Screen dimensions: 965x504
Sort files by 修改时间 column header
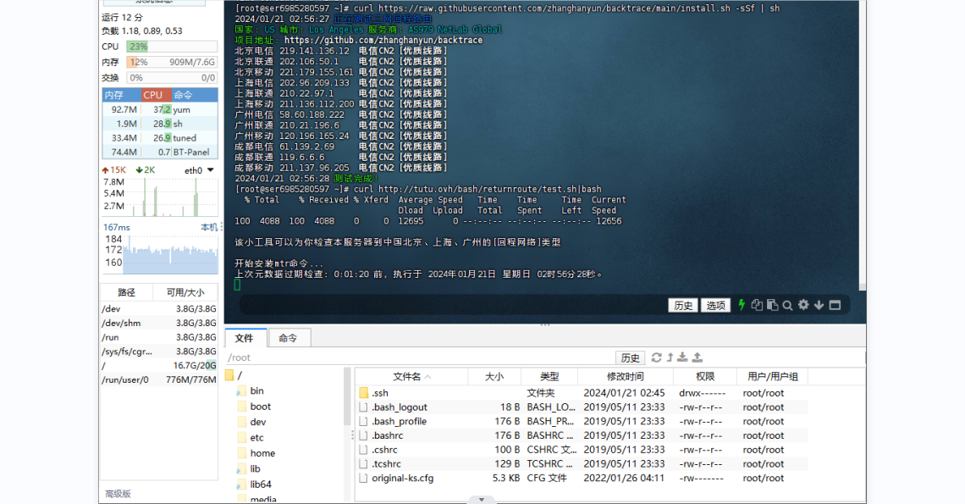[x=626, y=376]
